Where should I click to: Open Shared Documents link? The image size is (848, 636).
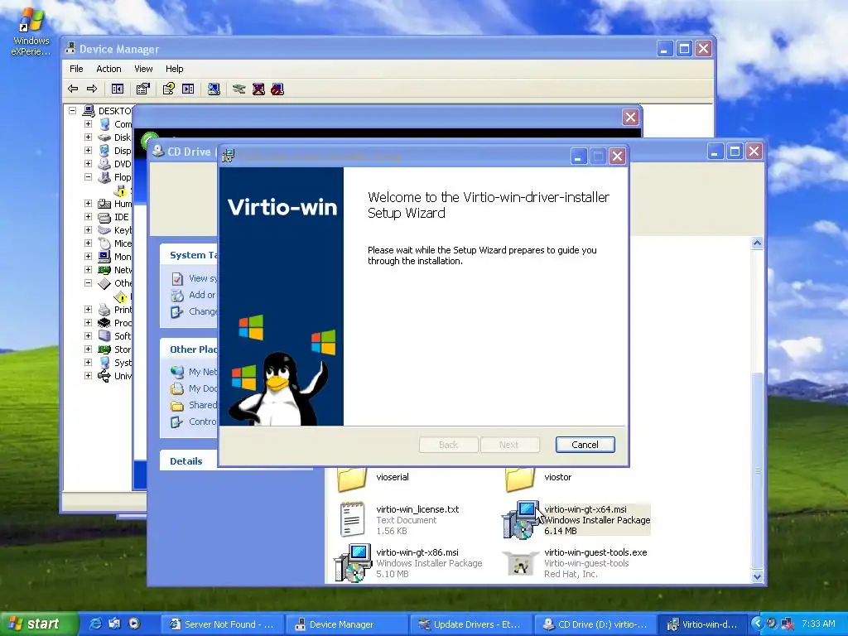tap(203, 405)
